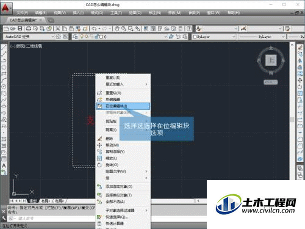305x229 pixels.
Task: Choose 块编辑器 from the context menu
Action: click(x=123, y=100)
